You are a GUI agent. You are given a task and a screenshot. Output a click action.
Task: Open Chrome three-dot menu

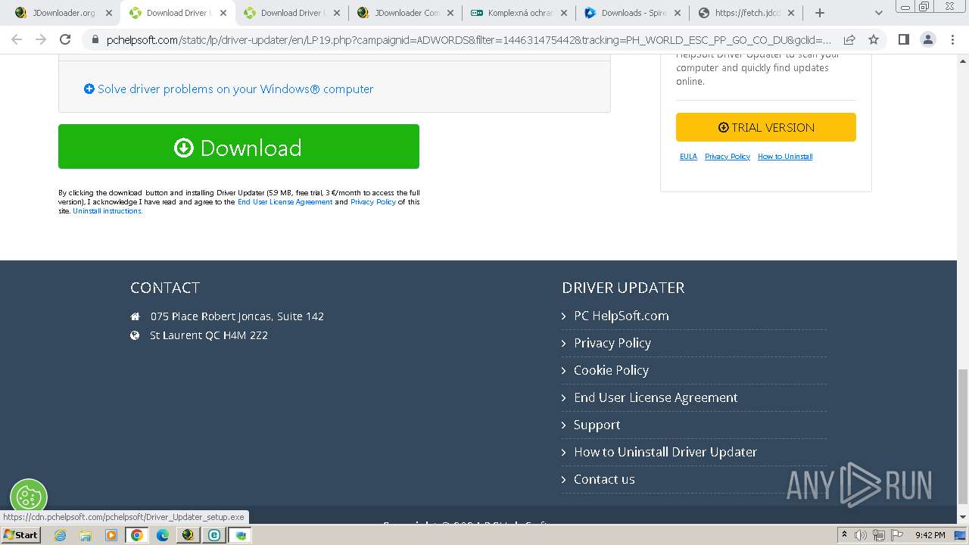point(952,39)
